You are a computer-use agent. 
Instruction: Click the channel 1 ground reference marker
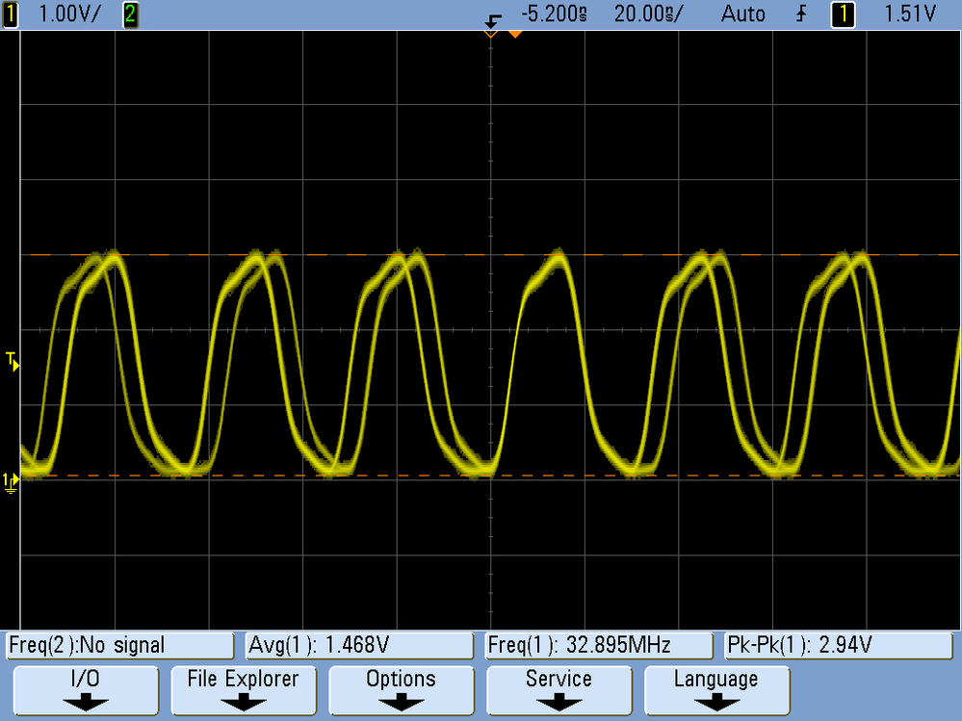point(11,482)
